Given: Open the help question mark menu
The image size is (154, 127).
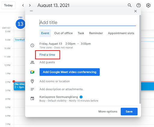Looking at the screenshot, I should click(x=139, y=5).
